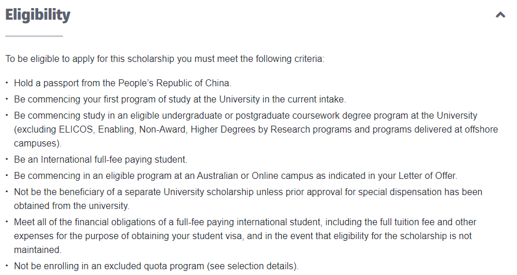Click the underline bar beneath the Eligibility heading

point(34,36)
